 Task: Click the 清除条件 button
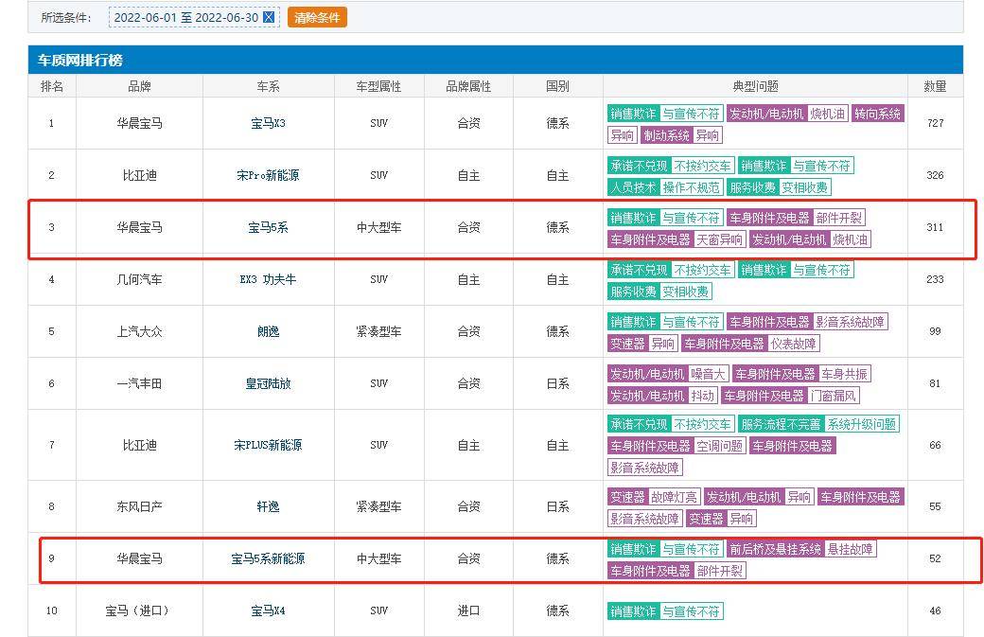coord(317,18)
